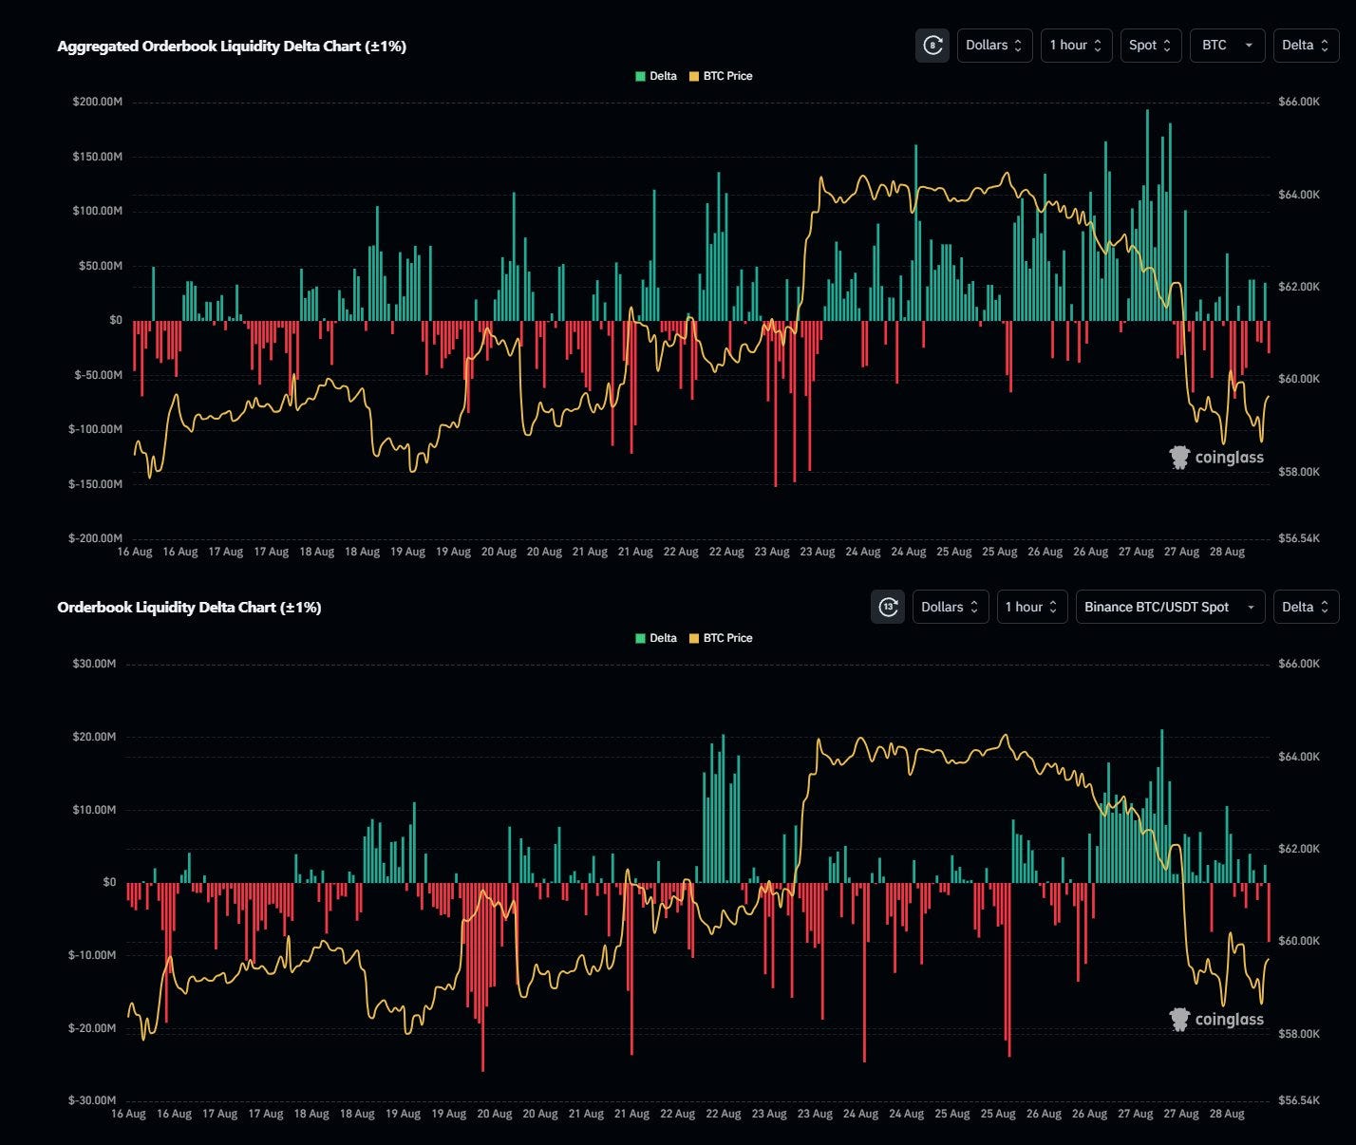Click the $56.54K price label in the Aggregated chart
The height and width of the screenshot is (1145, 1356).
pyautogui.click(x=1299, y=538)
